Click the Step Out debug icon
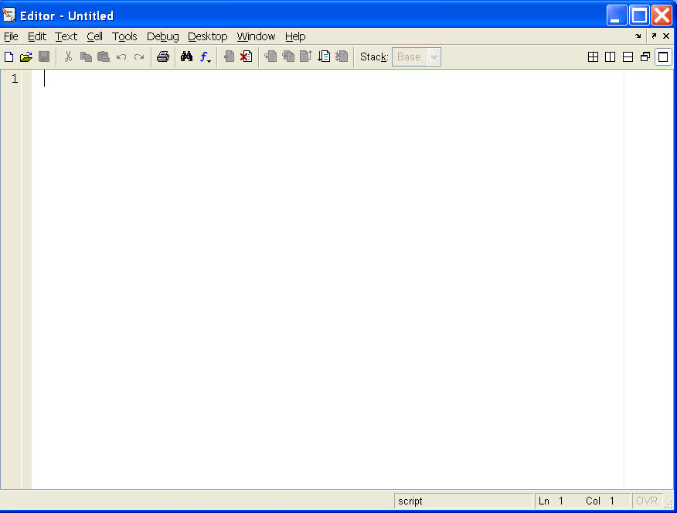677x513 pixels. point(306,56)
